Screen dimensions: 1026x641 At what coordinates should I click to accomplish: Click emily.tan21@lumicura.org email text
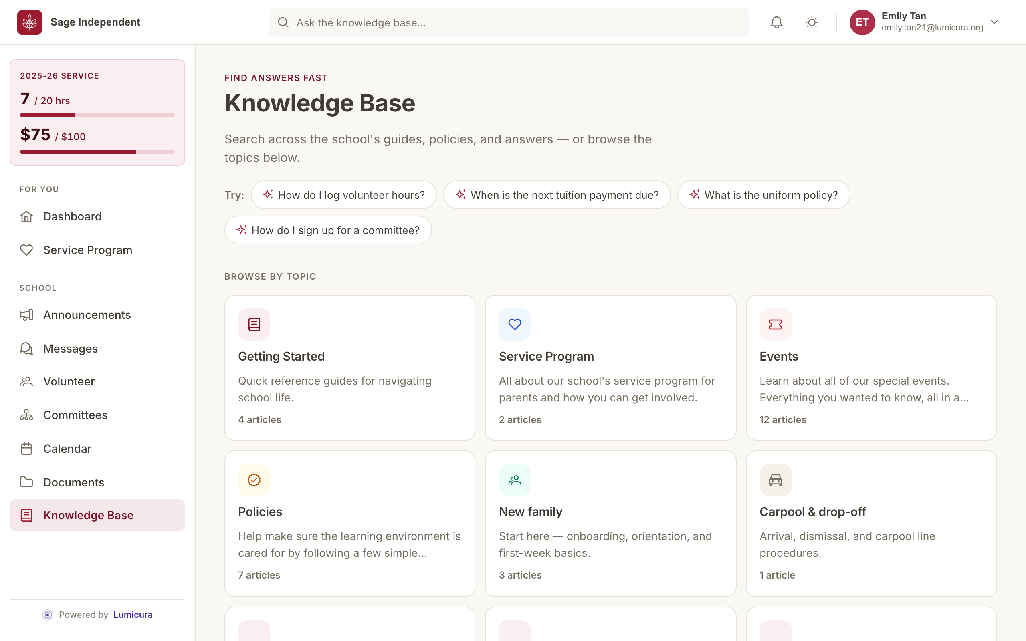(x=932, y=28)
